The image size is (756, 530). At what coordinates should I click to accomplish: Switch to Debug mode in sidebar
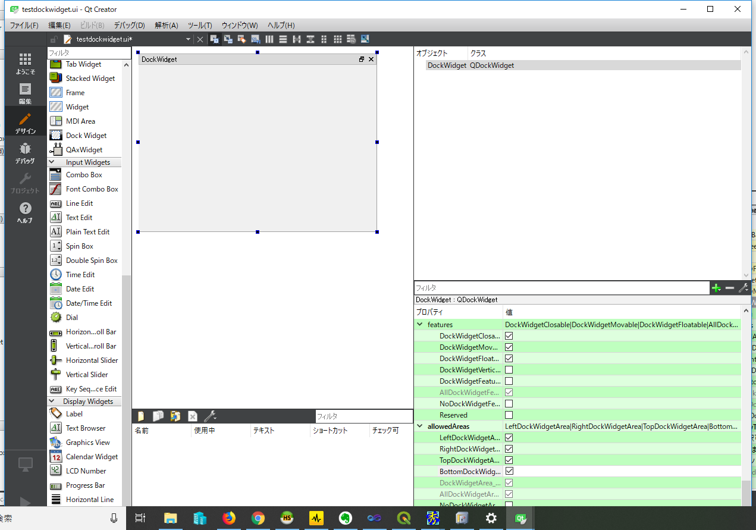[x=25, y=153]
